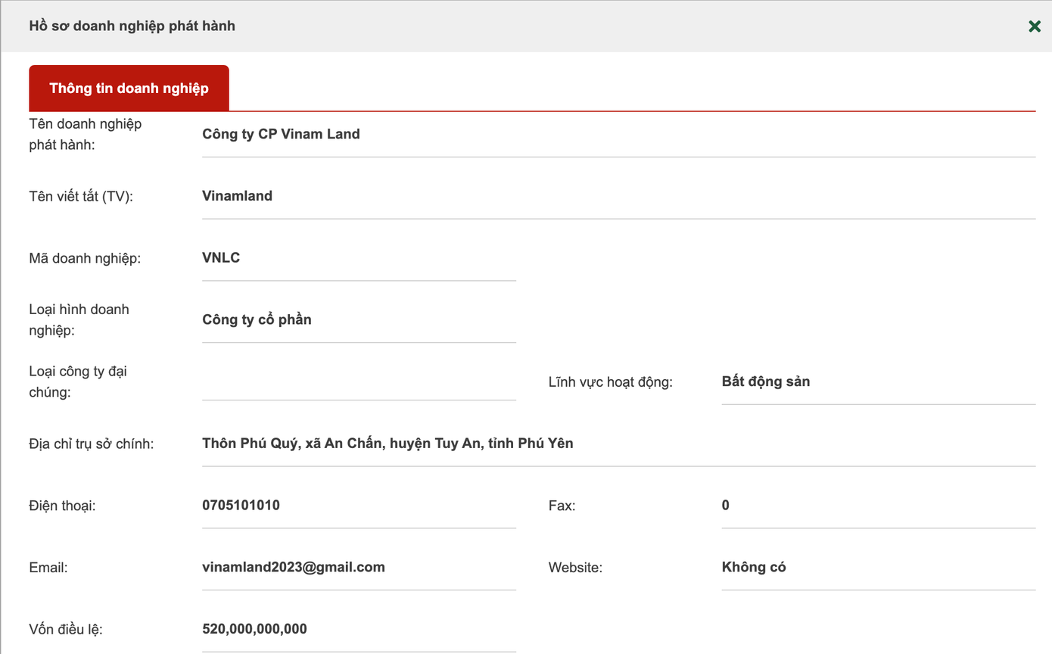Image resolution: width=1052 pixels, height=654 pixels.
Task: Click the charter capital 520,000,000,000 value
Action: coord(254,629)
